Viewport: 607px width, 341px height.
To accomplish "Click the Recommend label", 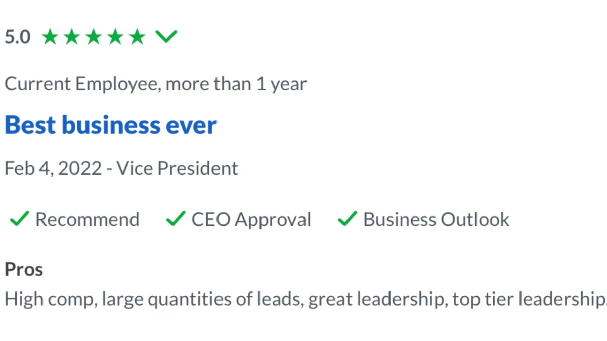I will pos(87,220).
